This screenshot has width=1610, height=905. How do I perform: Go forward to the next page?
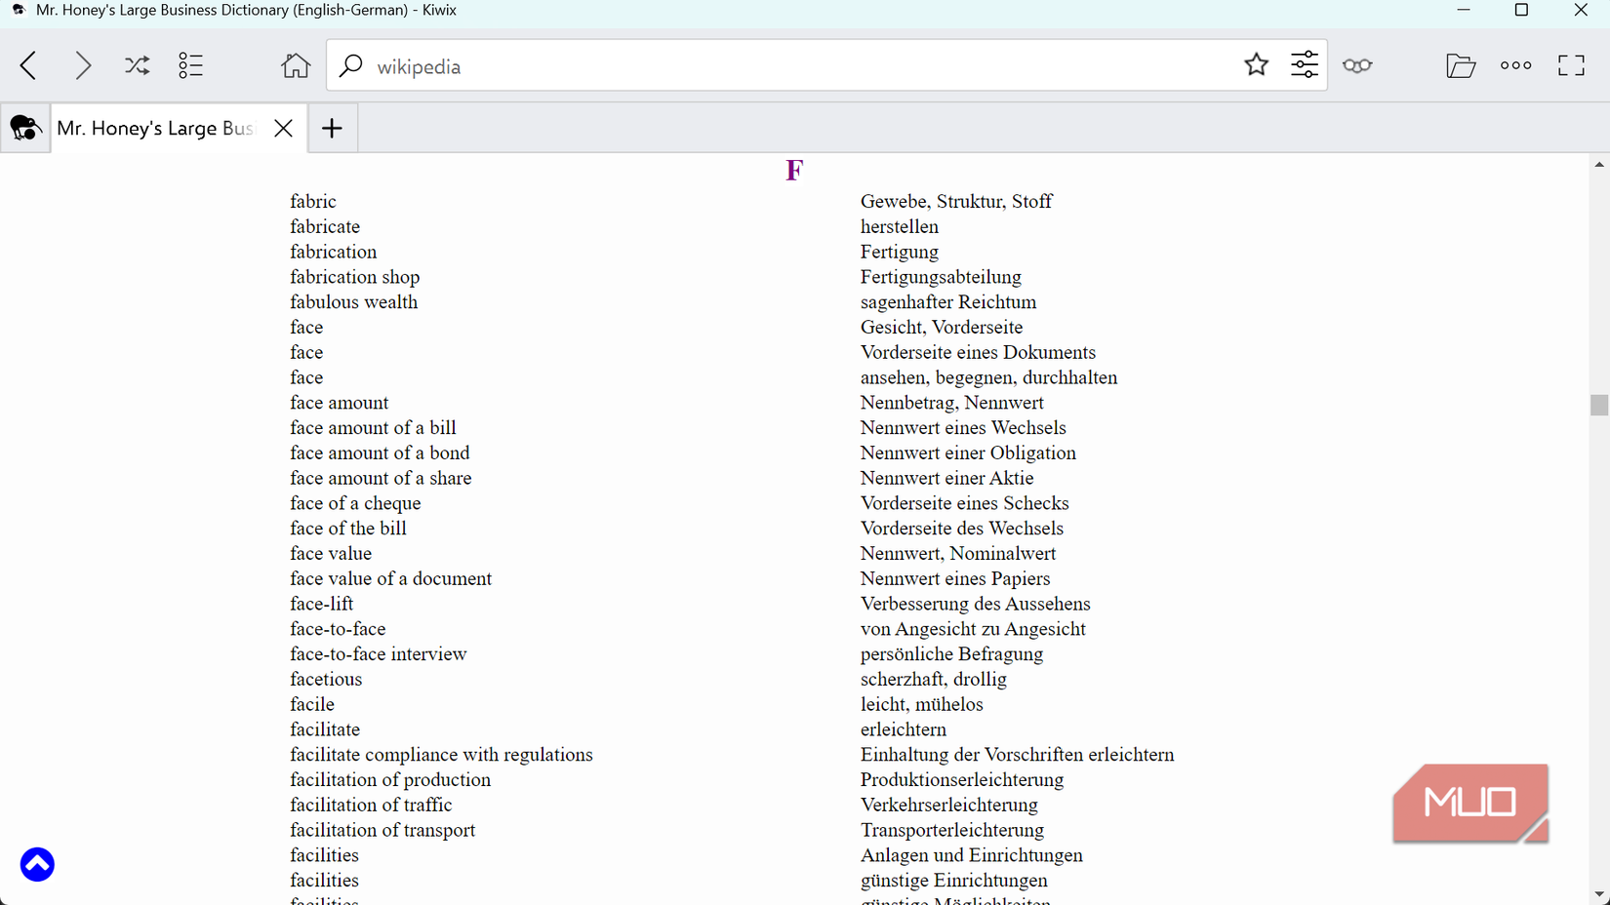click(x=83, y=65)
